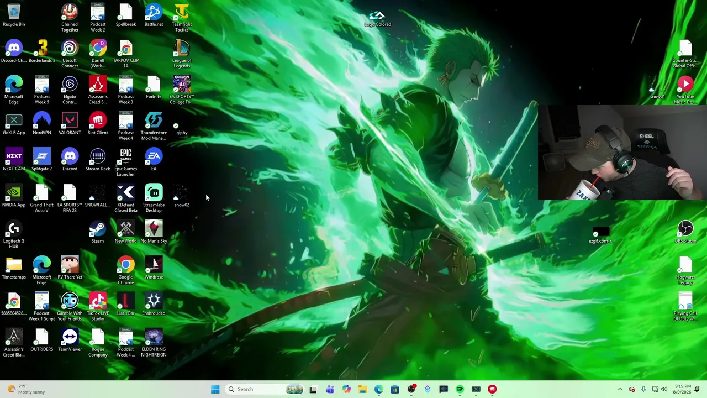Expand the hidden system tray icons chevron
The width and height of the screenshot is (707, 398).
(620, 389)
